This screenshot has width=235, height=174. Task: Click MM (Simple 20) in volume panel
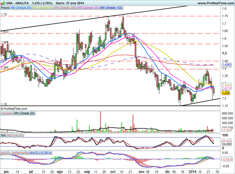(24, 113)
